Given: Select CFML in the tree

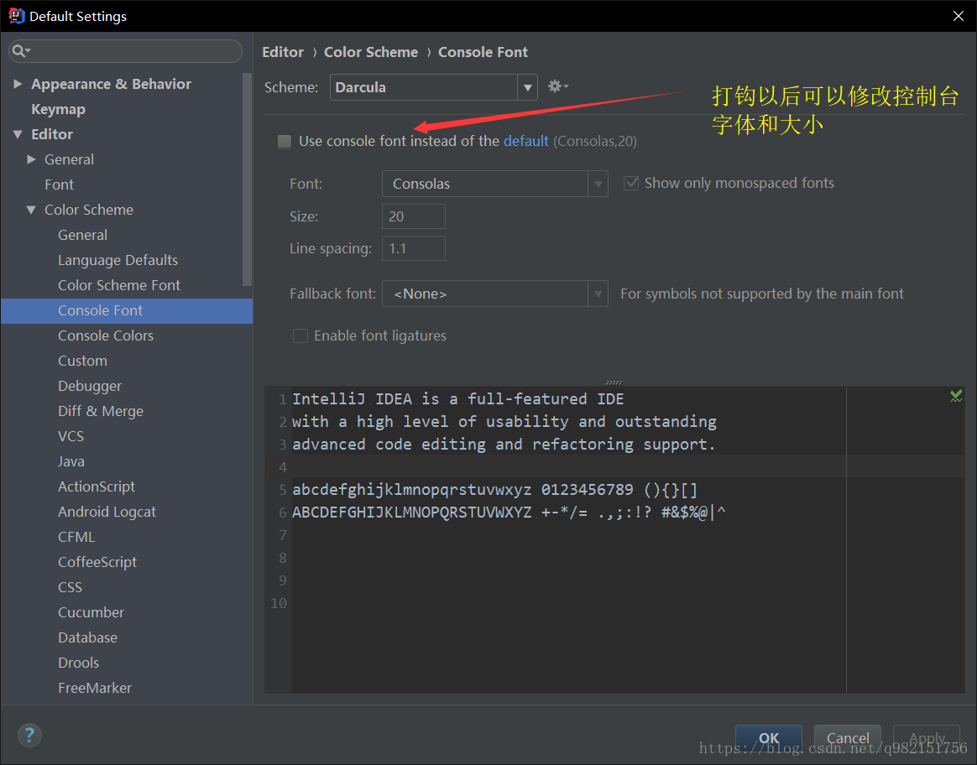Looking at the screenshot, I should 76,537.
